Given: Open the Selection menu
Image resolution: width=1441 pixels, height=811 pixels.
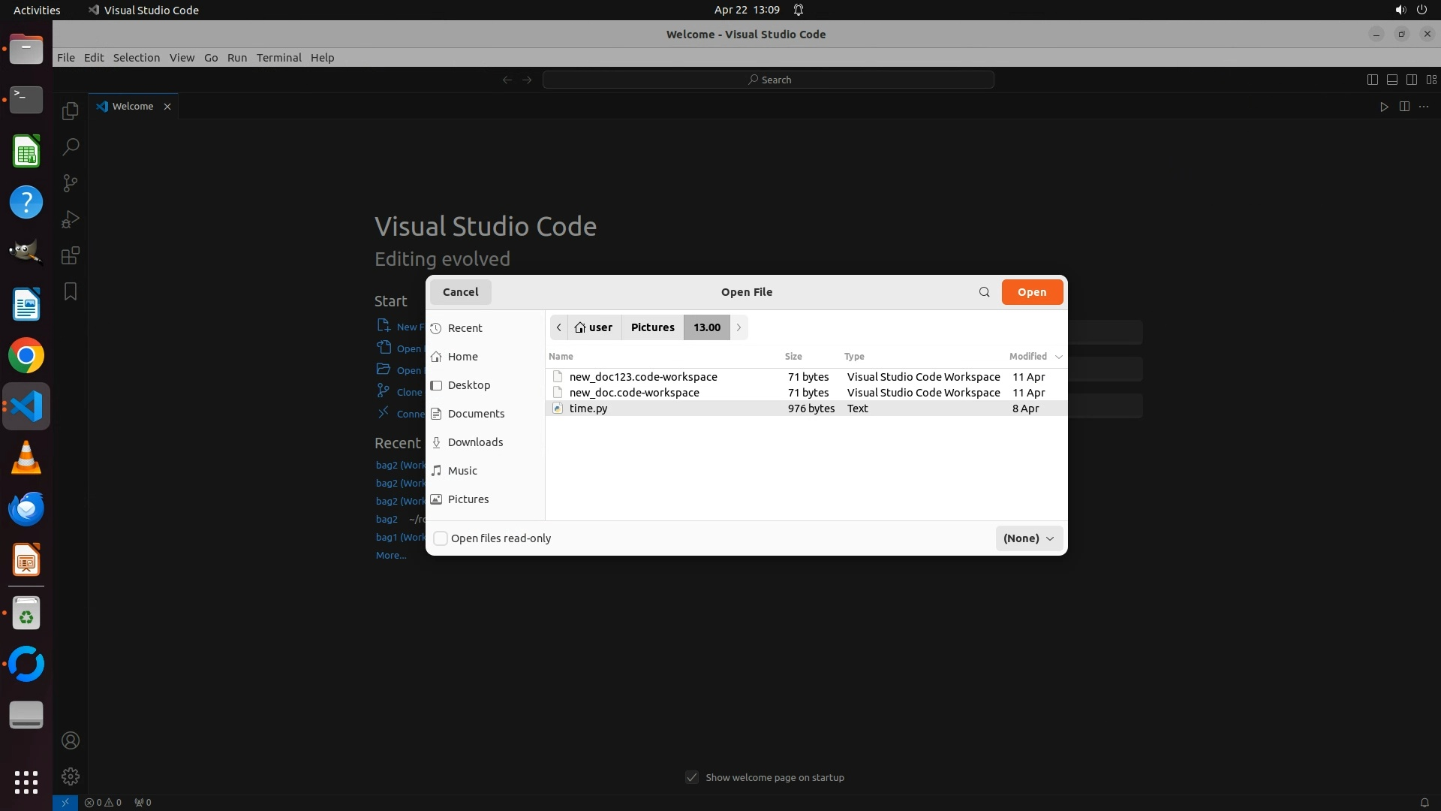Looking at the screenshot, I should [x=136, y=58].
